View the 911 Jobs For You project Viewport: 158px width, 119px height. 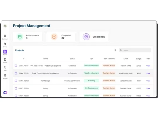pyautogui.click(x=148, y=66)
